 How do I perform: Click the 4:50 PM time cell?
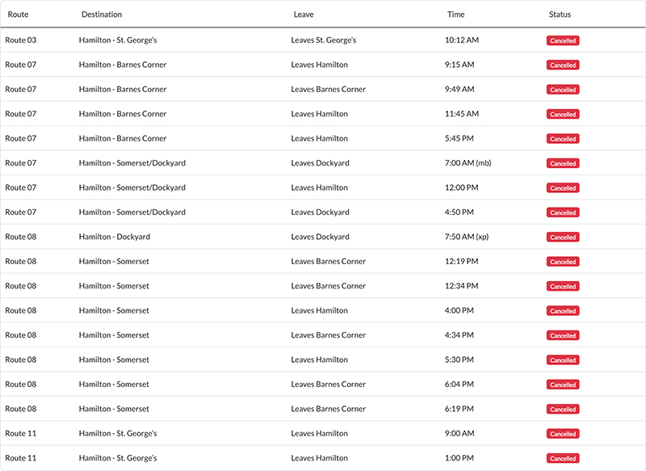tap(459, 212)
